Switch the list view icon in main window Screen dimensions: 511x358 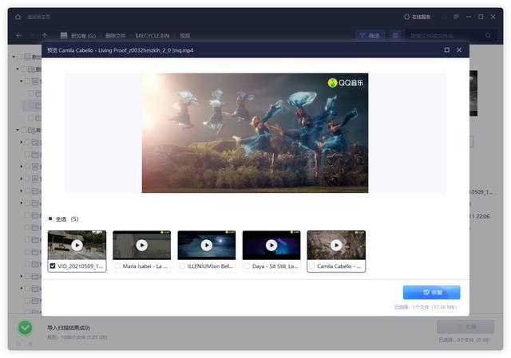(x=395, y=35)
